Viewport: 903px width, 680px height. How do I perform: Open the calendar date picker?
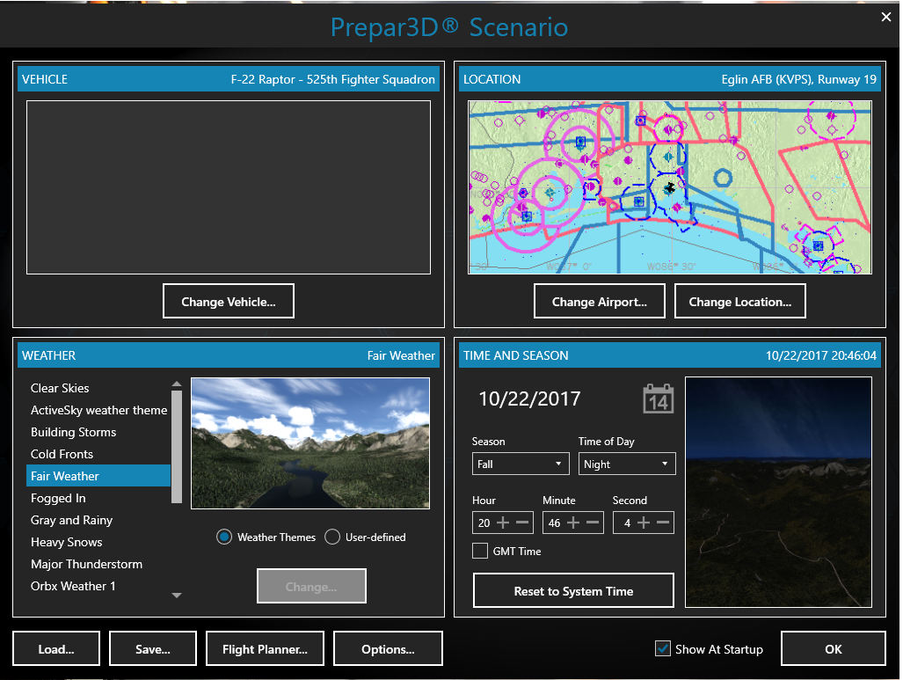tap(657, 398)
